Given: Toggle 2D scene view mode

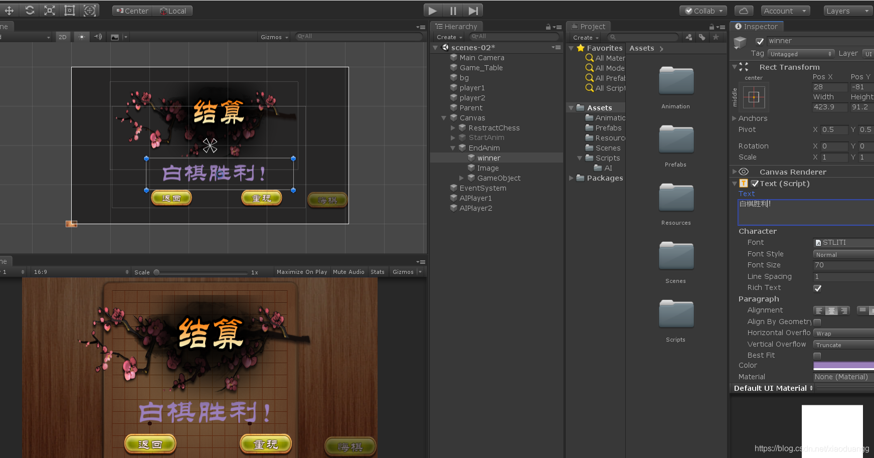Looking at the screenshot, I should [63, 37].
